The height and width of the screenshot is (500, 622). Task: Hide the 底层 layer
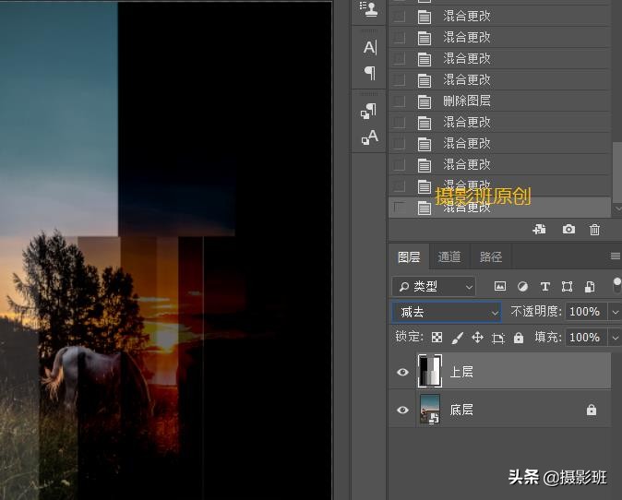tap(402, 410)
